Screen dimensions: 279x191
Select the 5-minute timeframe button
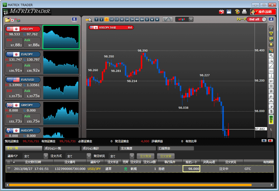click(106, 19)
